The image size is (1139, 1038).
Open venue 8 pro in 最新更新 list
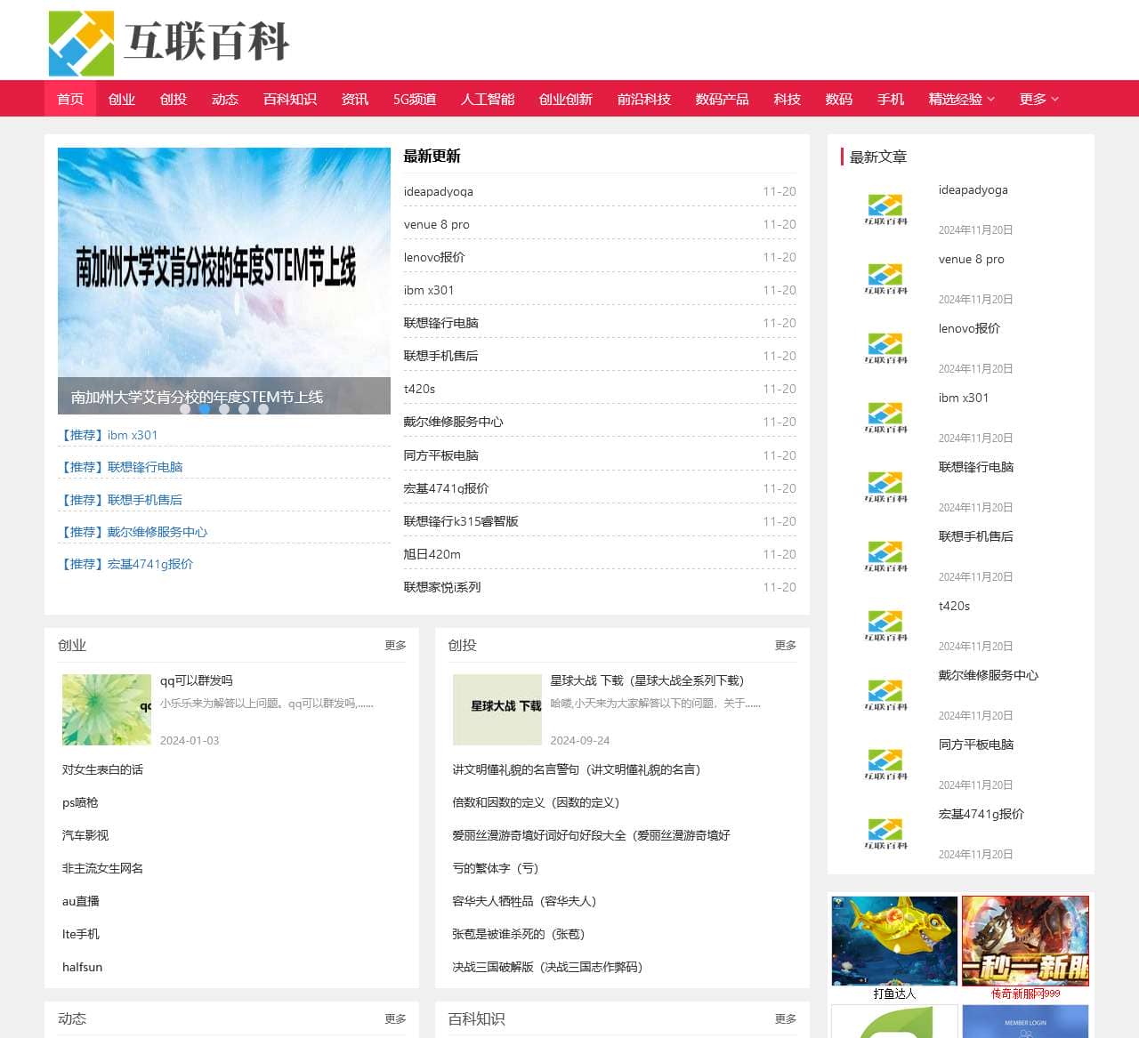click(436, 224)
